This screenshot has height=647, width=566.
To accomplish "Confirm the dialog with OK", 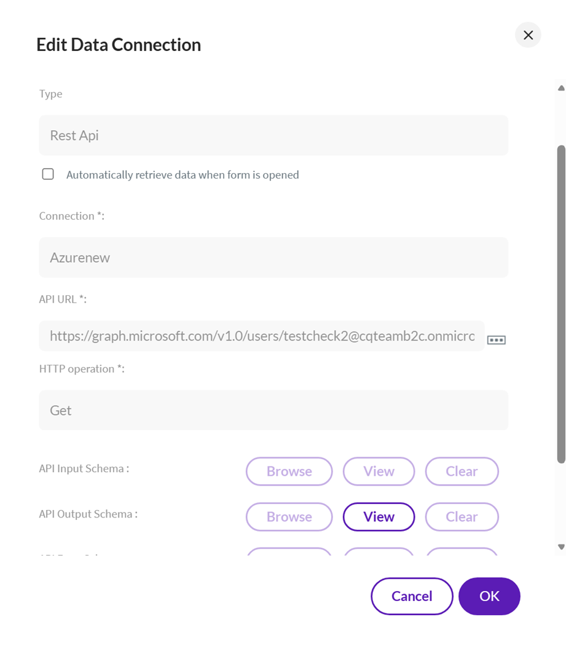I will pos(489,596).
